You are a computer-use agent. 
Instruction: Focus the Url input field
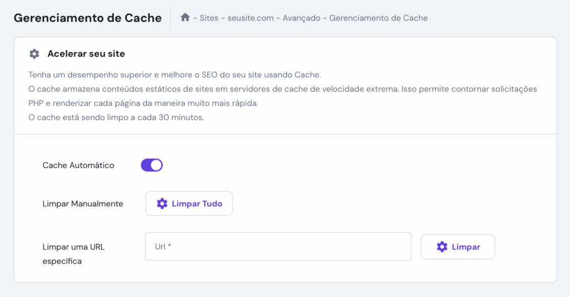point(278,246)
